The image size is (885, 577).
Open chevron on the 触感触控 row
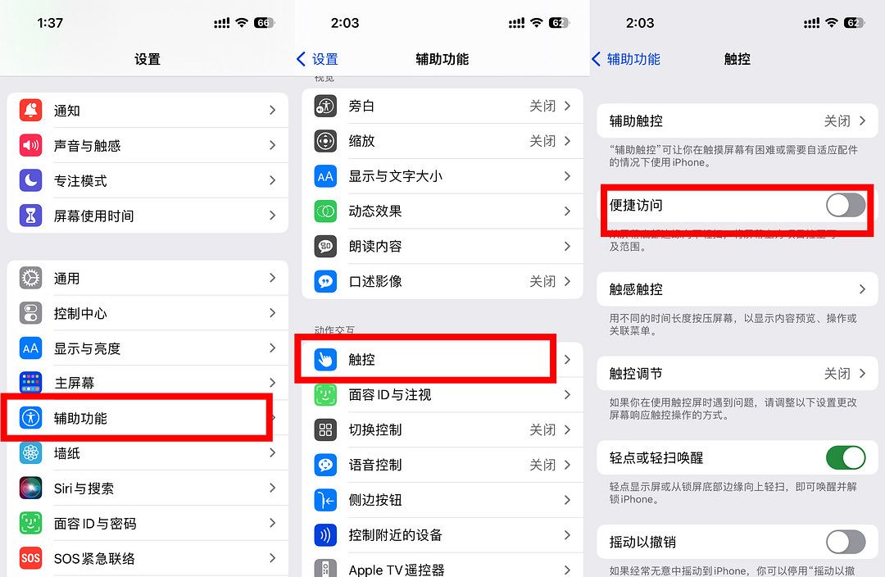862,289
